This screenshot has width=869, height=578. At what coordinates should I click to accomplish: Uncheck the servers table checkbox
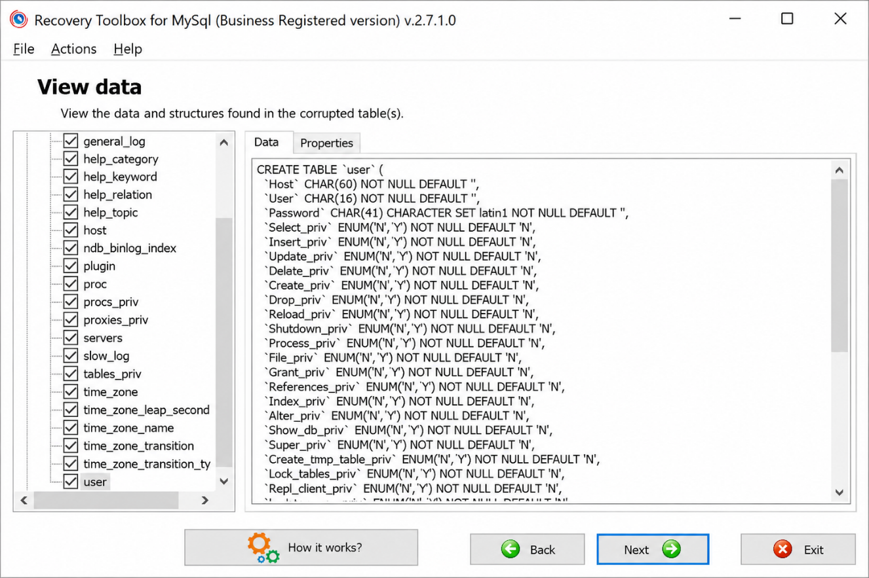coord(71,338)
